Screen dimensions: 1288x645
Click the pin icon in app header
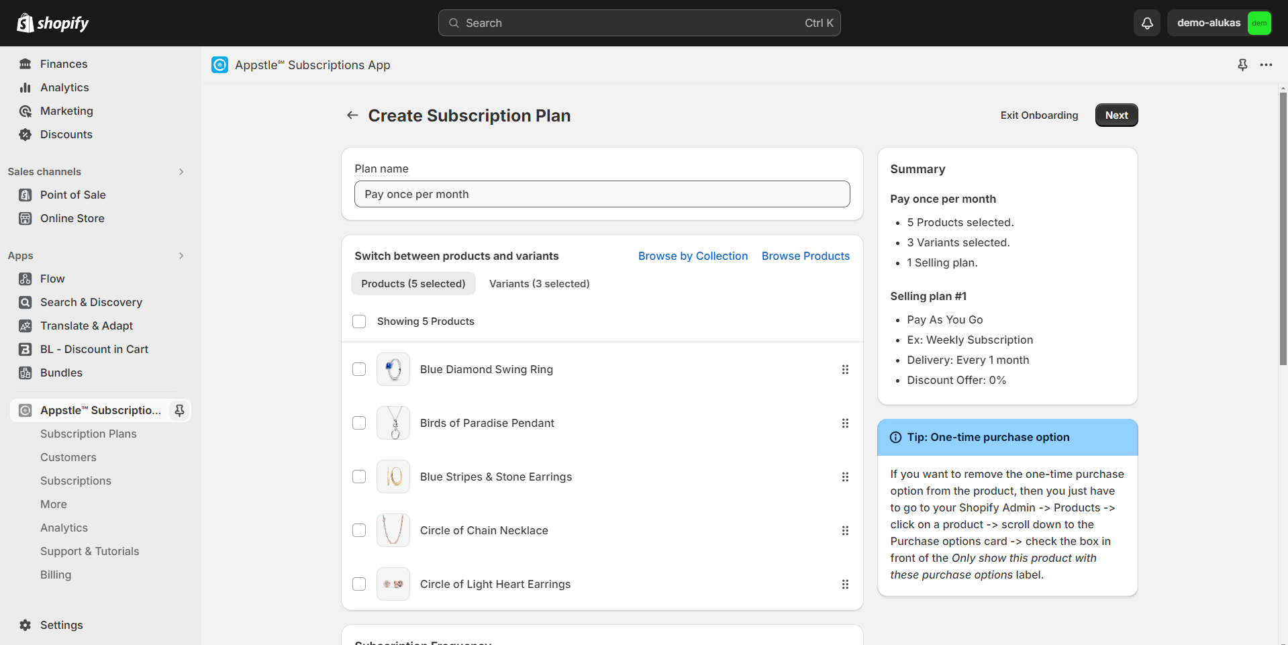(1242, 65)
